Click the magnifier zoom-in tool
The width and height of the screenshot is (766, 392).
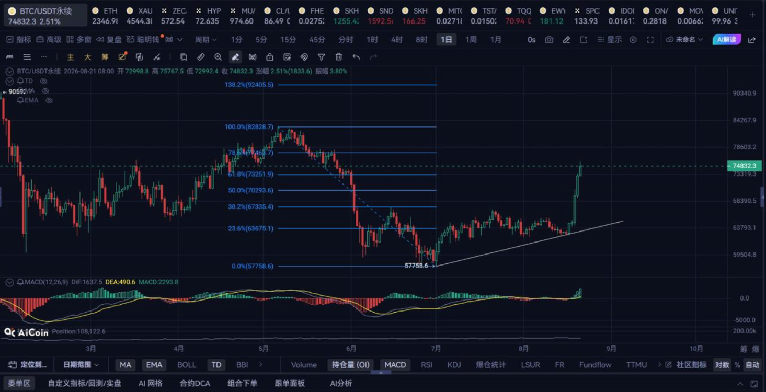click(x=218, y=57)
